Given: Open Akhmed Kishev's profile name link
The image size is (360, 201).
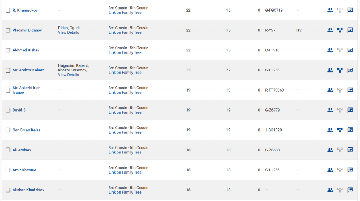Looking at the screenshot, I should (26, 50).
